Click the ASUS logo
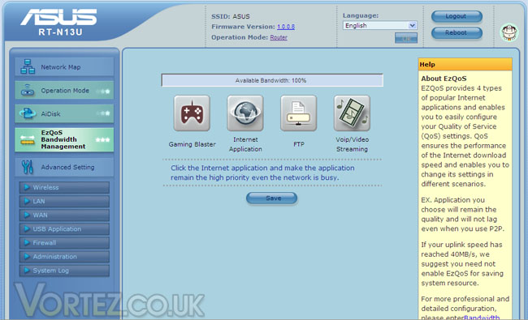 point(58,17)
